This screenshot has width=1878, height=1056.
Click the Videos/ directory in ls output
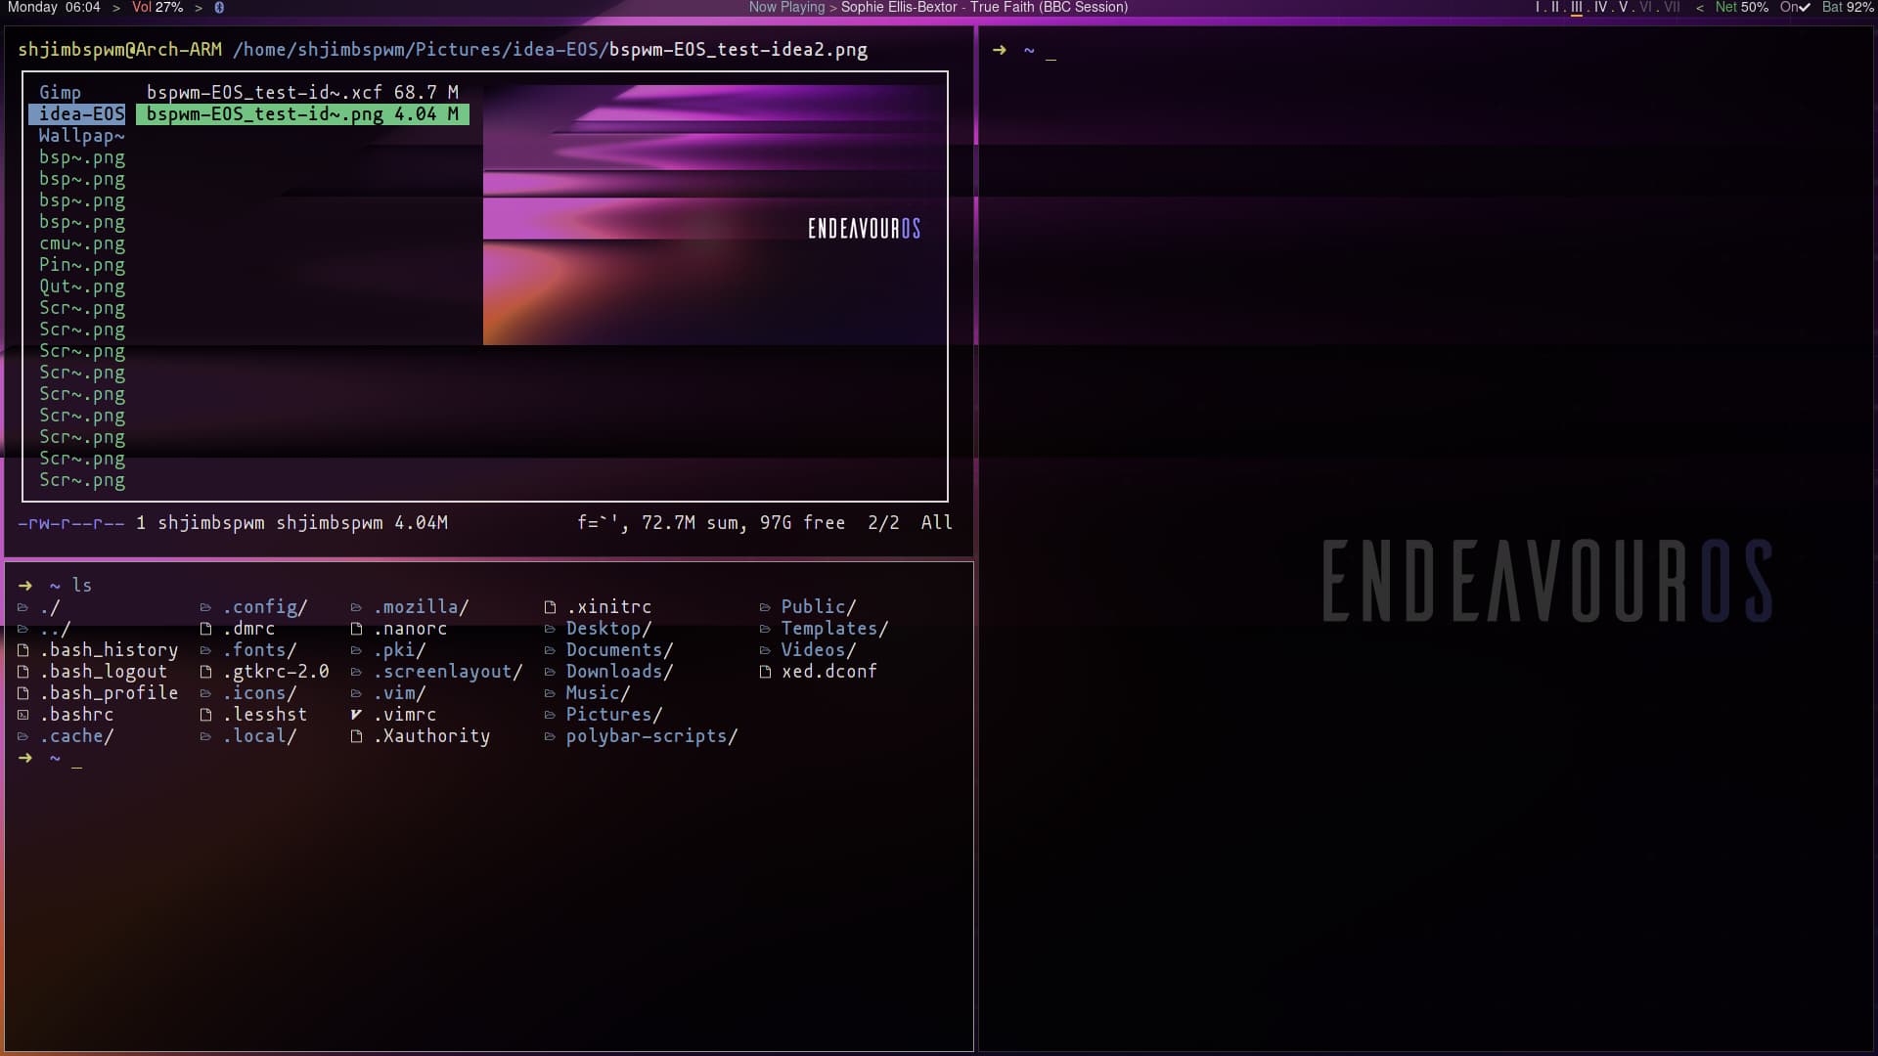coord(819,650)
